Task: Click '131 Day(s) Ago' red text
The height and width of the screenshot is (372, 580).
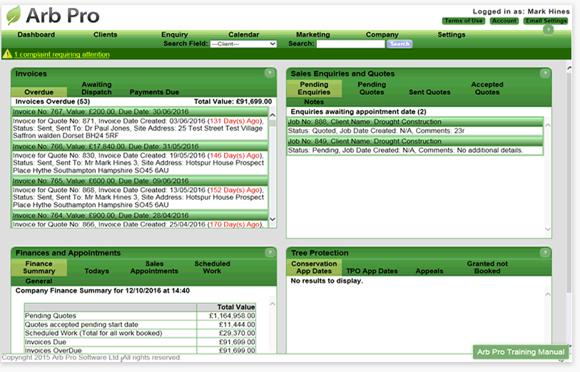Action: (235, 121)
